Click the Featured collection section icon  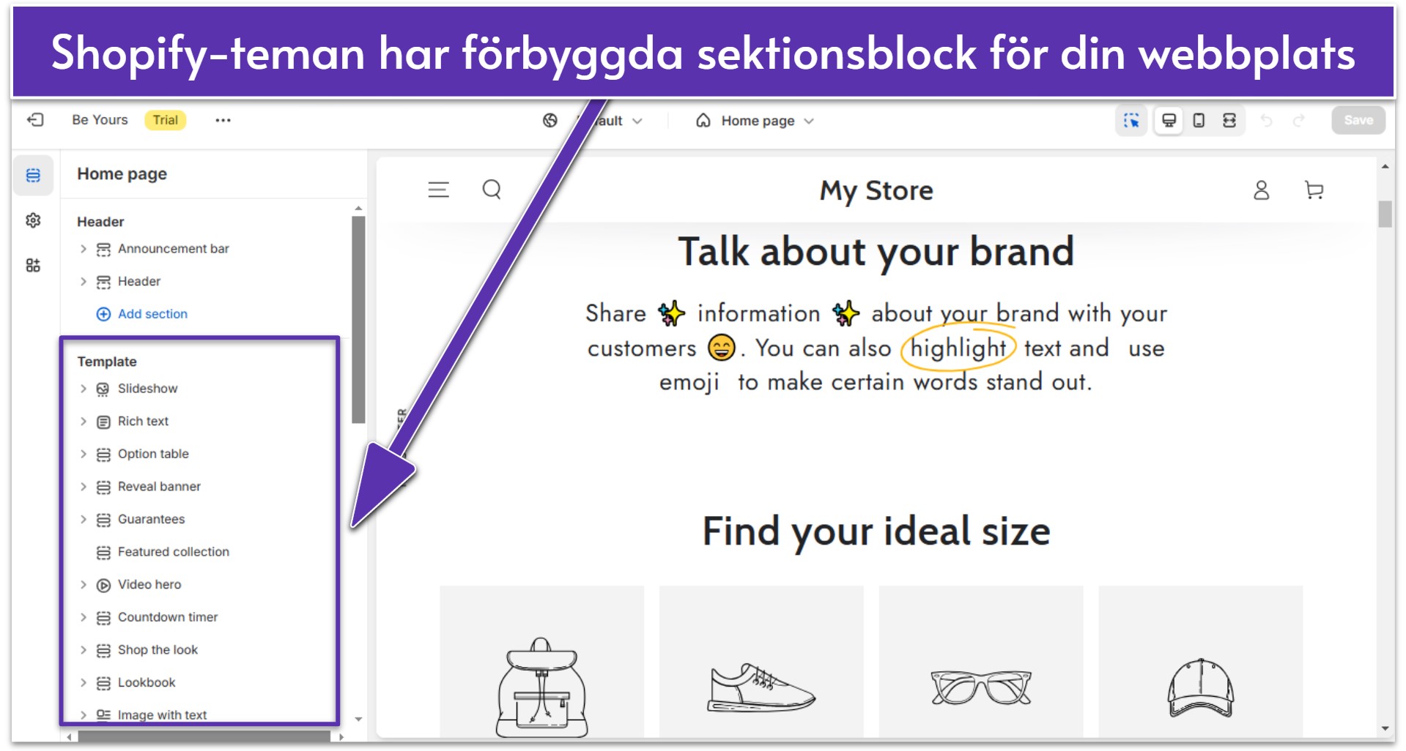click(x=103, y=553)
